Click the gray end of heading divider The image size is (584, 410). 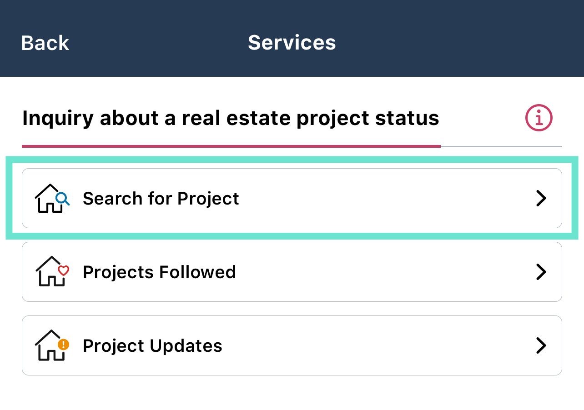[x=501, y=146]
